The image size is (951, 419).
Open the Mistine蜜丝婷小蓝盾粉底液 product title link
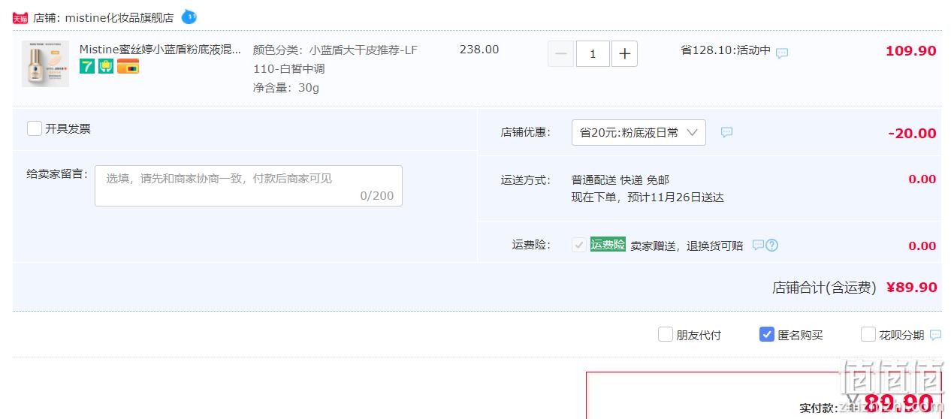click(161, 50)
